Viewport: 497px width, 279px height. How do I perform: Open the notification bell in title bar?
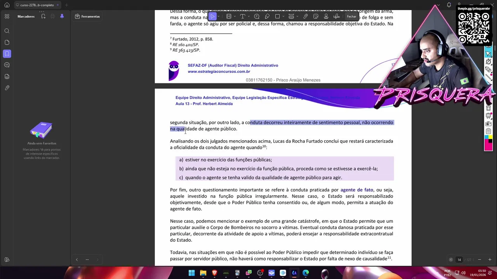[x=449, y=5]
